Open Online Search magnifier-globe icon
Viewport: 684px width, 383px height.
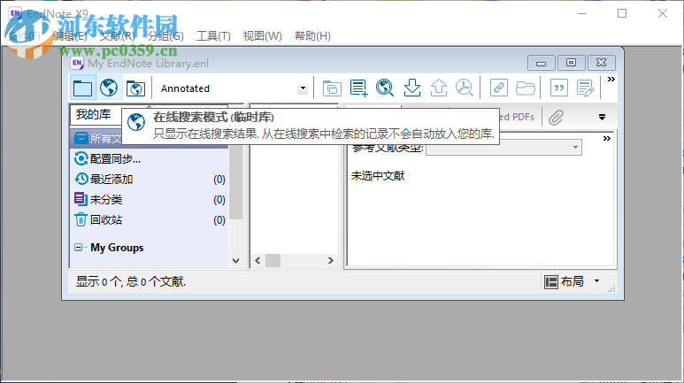[385, 88]
